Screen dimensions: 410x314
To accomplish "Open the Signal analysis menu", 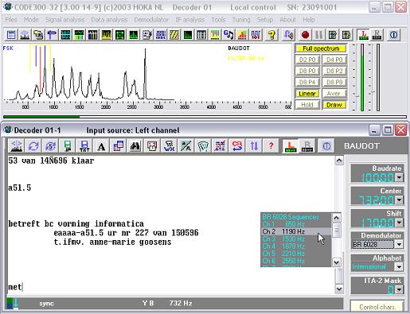I will click(64, 20).
